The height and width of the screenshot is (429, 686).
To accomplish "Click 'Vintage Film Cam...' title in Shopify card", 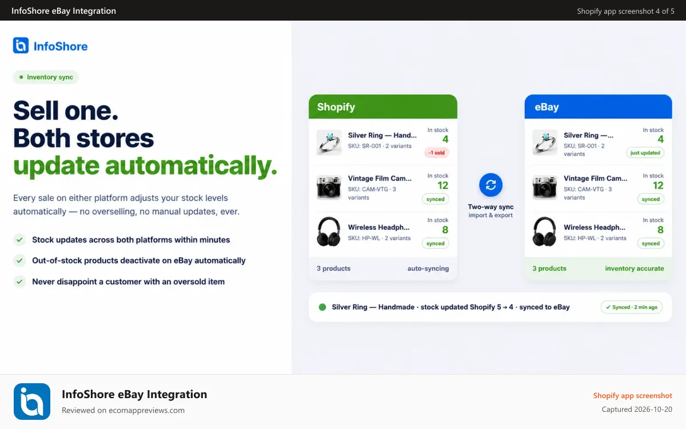I will click(380, 178).
